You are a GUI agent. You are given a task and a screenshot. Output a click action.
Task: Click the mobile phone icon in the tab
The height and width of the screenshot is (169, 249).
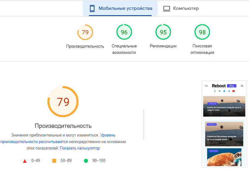point(92,8)
